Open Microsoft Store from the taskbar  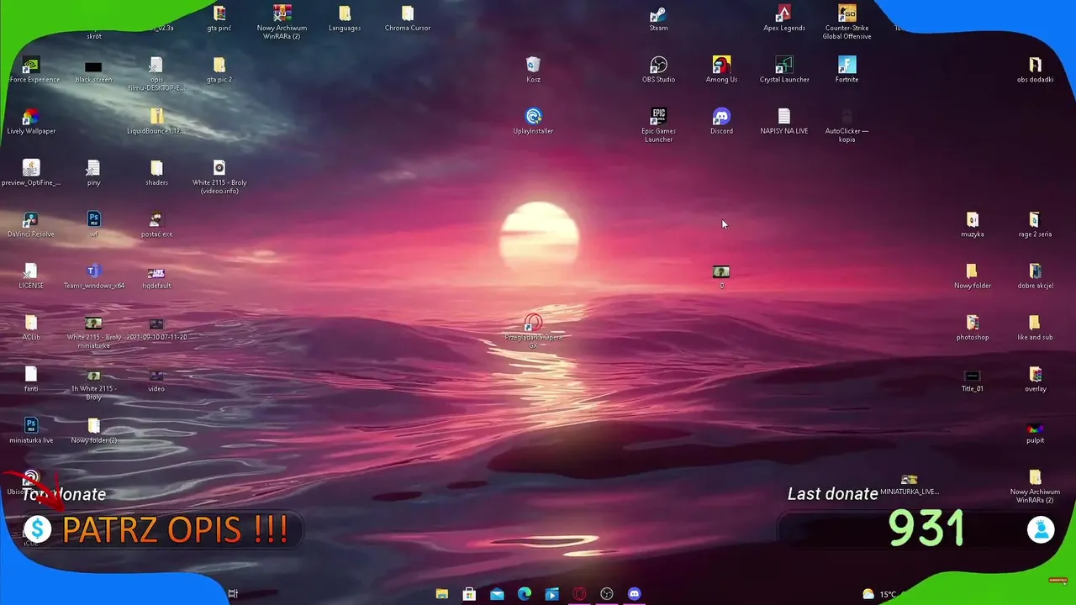click(469, 594)
